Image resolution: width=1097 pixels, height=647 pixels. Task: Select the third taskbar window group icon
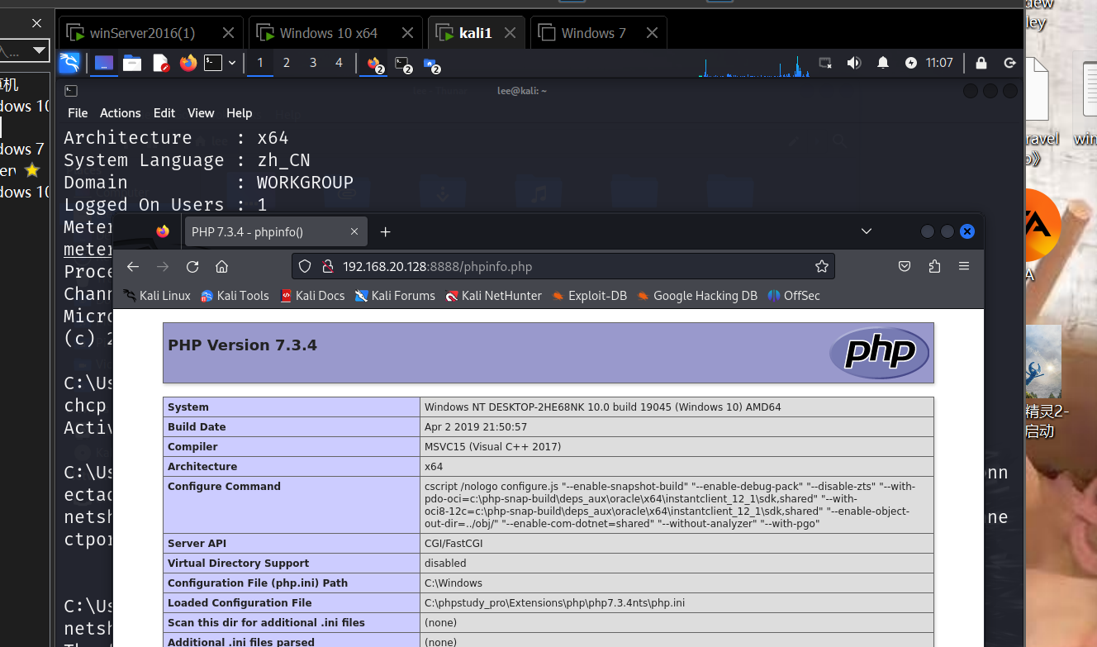pyautogui.click(x=432, y=64)
